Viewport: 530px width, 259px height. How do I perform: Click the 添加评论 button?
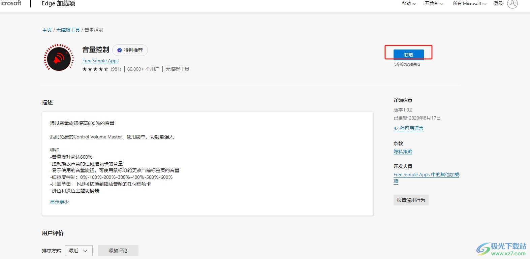(118, 251)
